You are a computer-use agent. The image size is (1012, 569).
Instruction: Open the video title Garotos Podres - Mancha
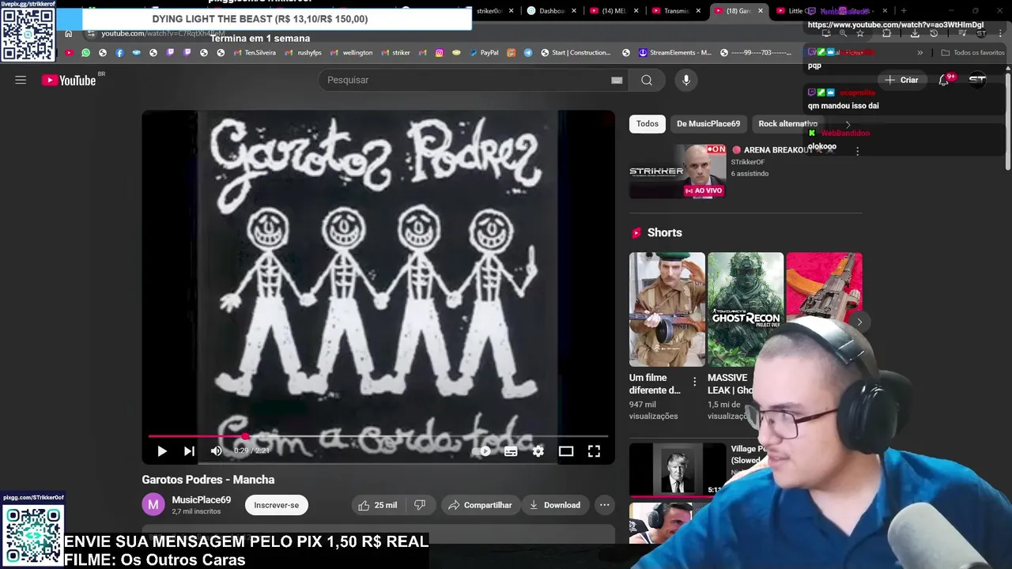pos(208,480)
